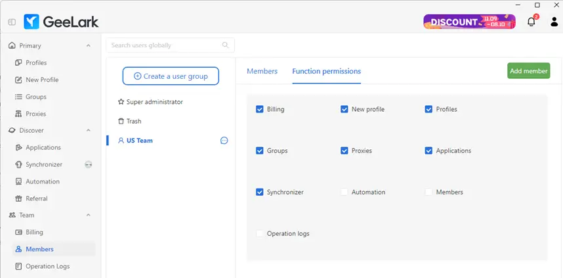Uncheck the Billing permission checkbox

point(260,109)
